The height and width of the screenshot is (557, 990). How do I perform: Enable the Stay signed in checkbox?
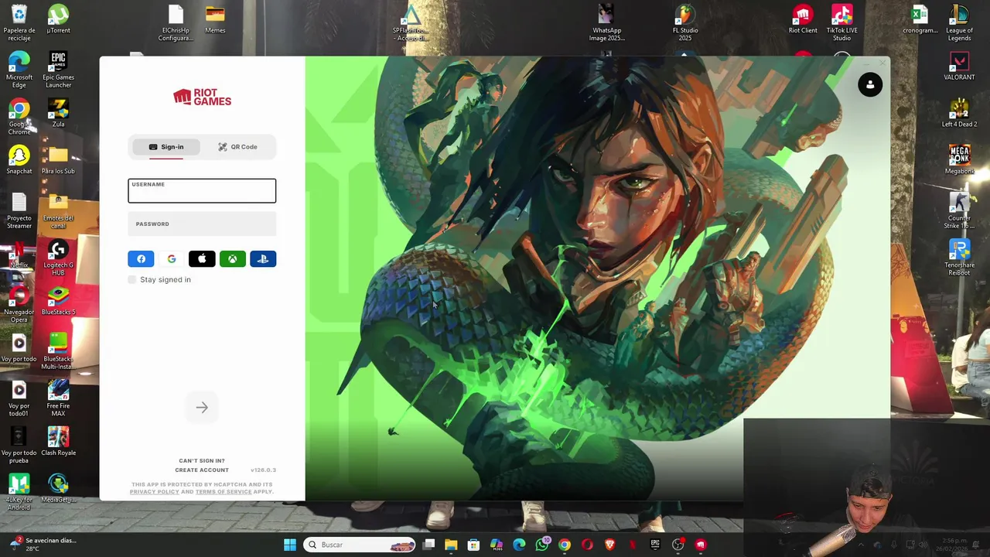tap(132, 279)
